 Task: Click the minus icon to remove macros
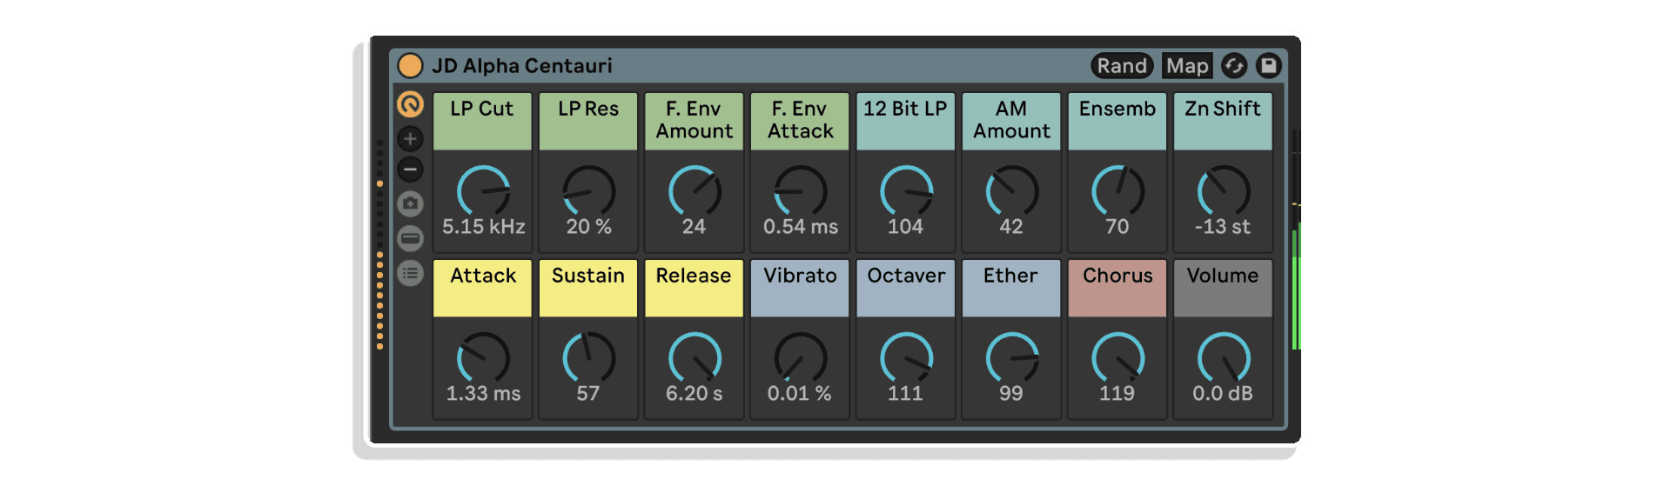pos(410,170)
